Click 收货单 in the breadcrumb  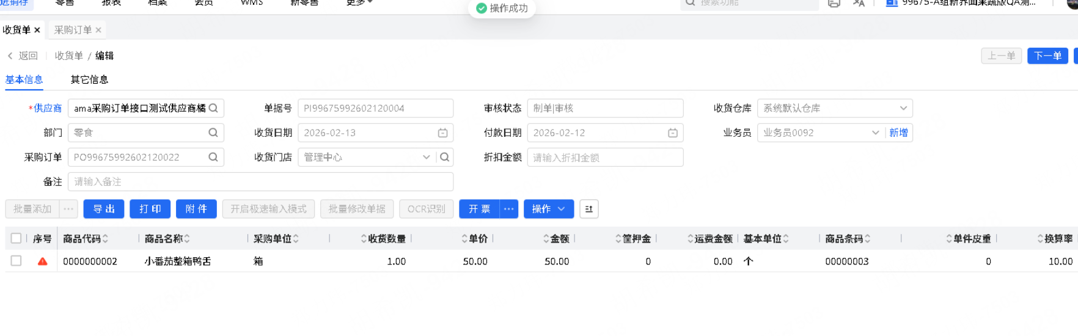(x=69, y=56)
